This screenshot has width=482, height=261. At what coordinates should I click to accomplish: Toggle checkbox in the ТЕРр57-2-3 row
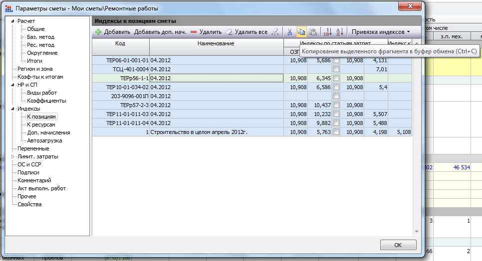336,105
